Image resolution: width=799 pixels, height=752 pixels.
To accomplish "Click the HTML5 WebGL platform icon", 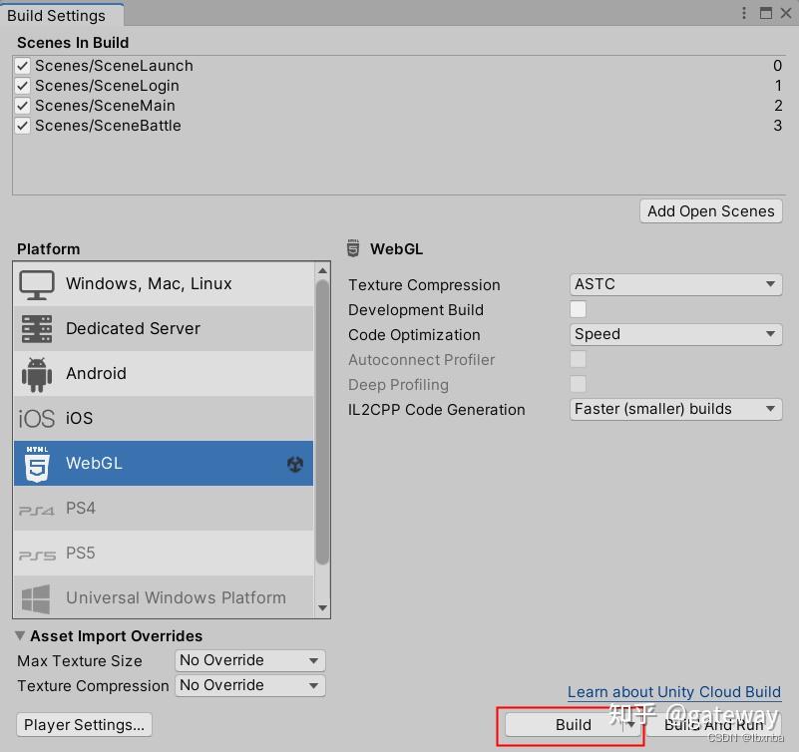I will 37,464.
